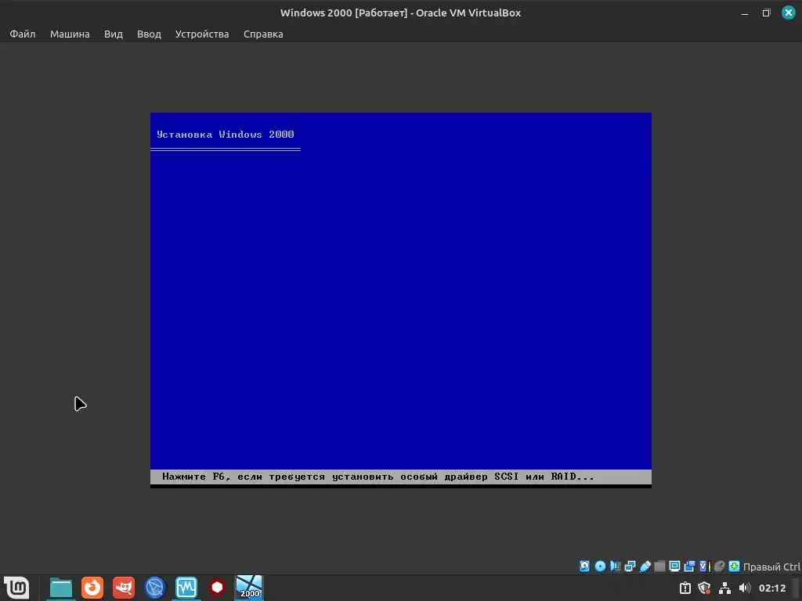Minimize the VirtualBox window
Image resolution: width=802 pixels, height=601 pixels.
point(745,13)
